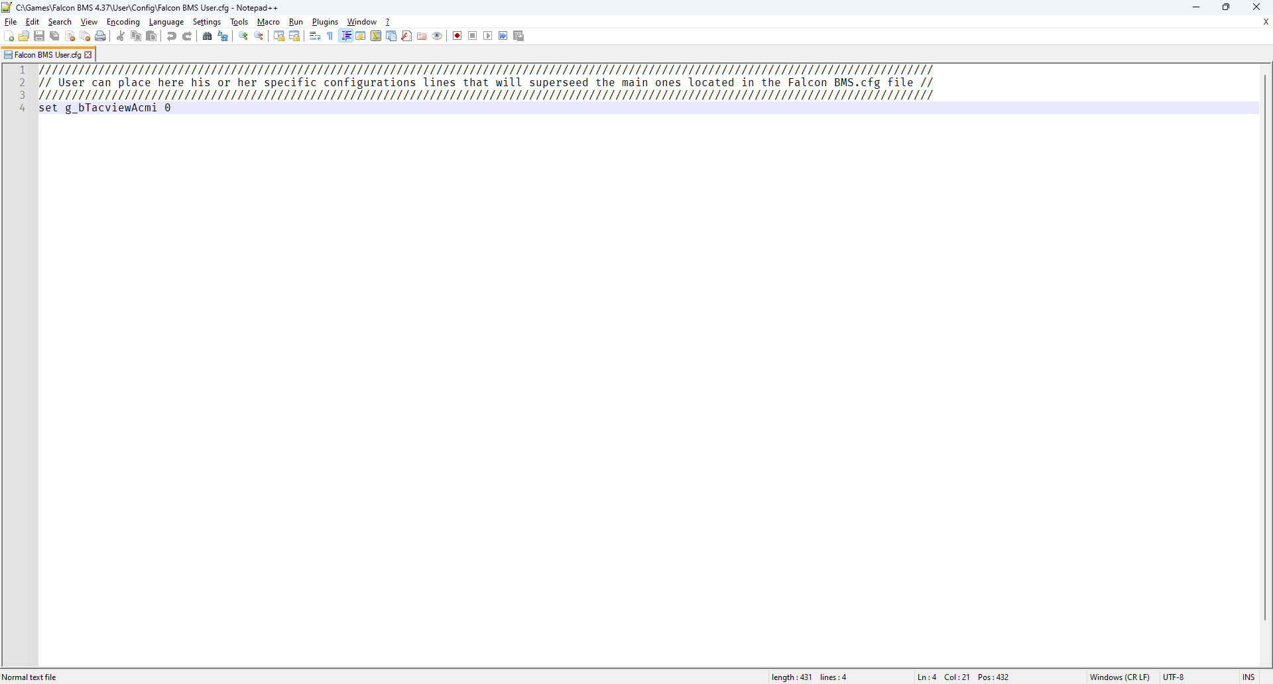Viewport: 1273px width, 684px height.
Task: Stop macro recording button
Action: pyautogui.click(x=473, y=36)
